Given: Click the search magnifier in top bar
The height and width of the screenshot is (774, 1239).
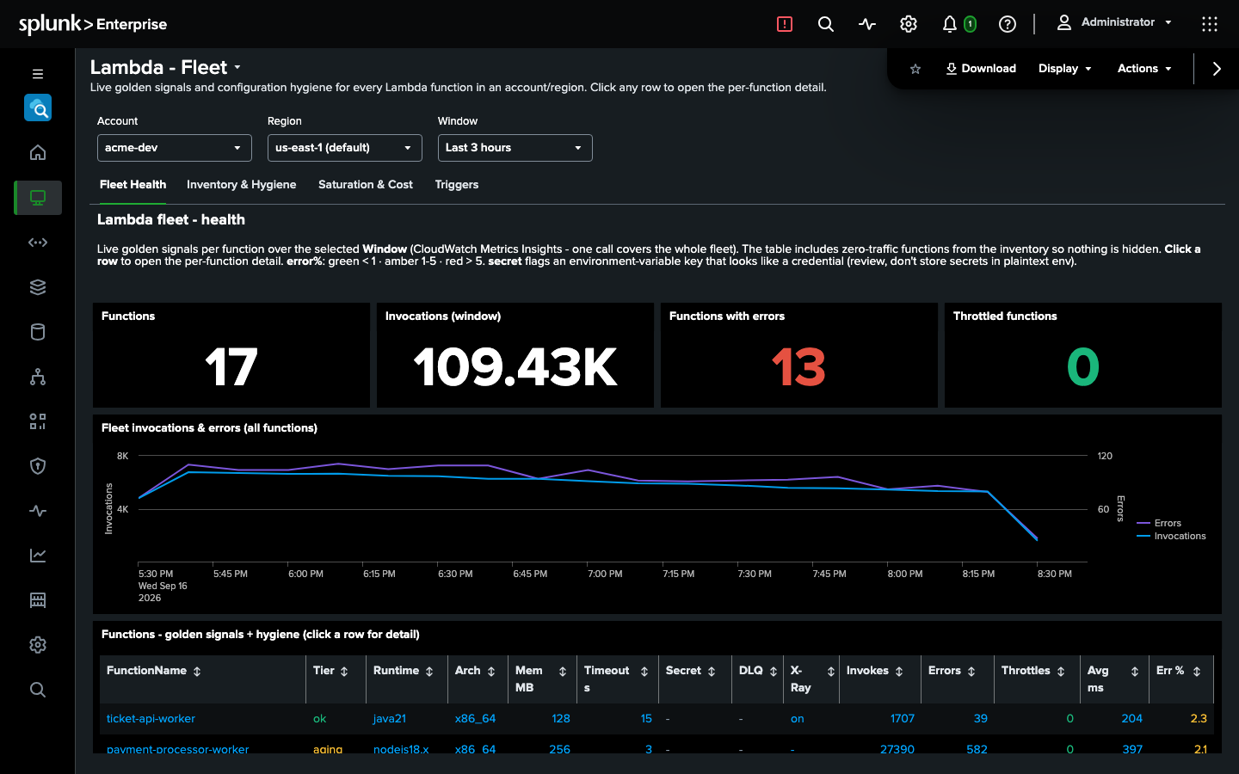Looking at the screenshot, I should (x=826, y=24).
